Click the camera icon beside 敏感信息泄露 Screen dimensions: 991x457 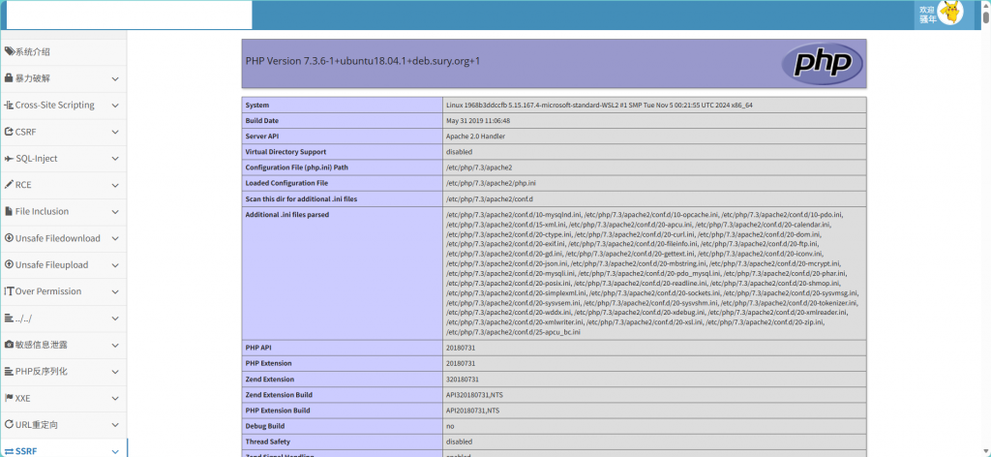9,345
